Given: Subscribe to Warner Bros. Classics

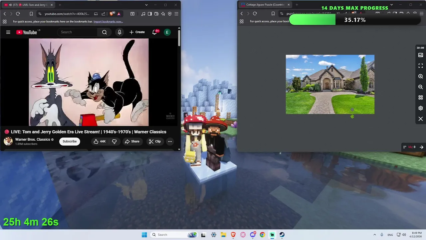Looking at the screenshot, I should pos(70,141).
